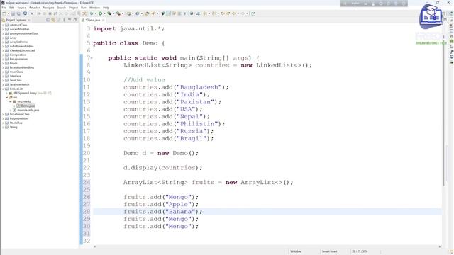The image size is (454, 255).
Task: Click the line d.display(countries);
Action: tap(162, 168)
